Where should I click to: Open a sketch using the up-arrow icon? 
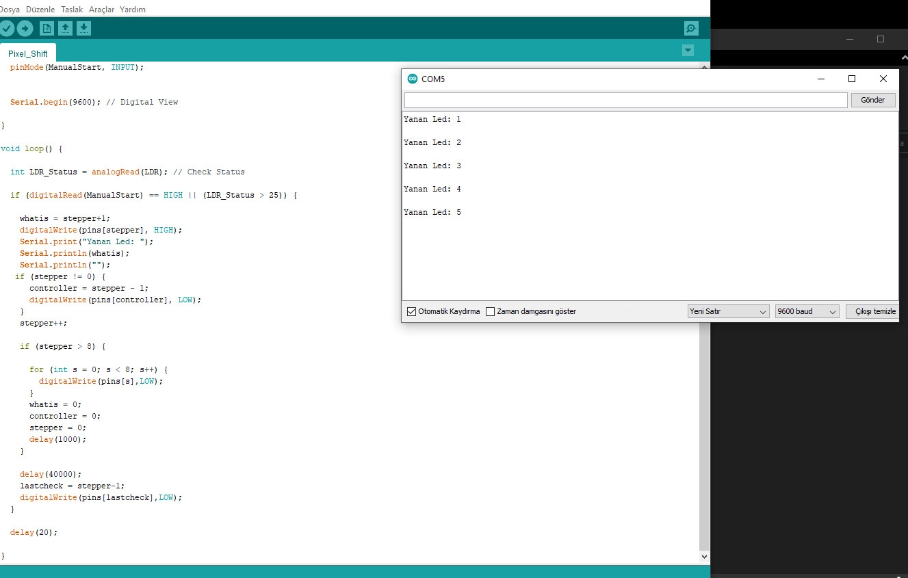point(65,28)
